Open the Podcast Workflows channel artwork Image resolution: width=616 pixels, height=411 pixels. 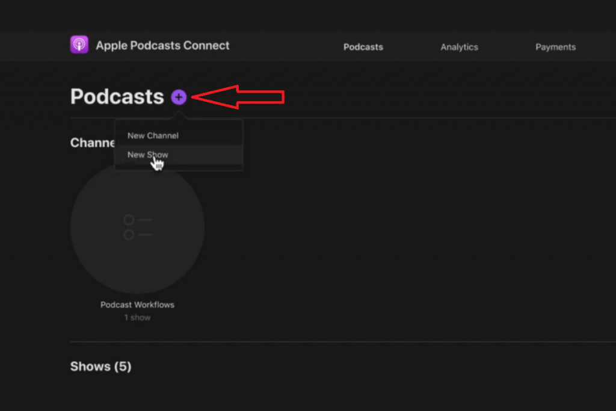pyautogui.click(x=137, y=227)
